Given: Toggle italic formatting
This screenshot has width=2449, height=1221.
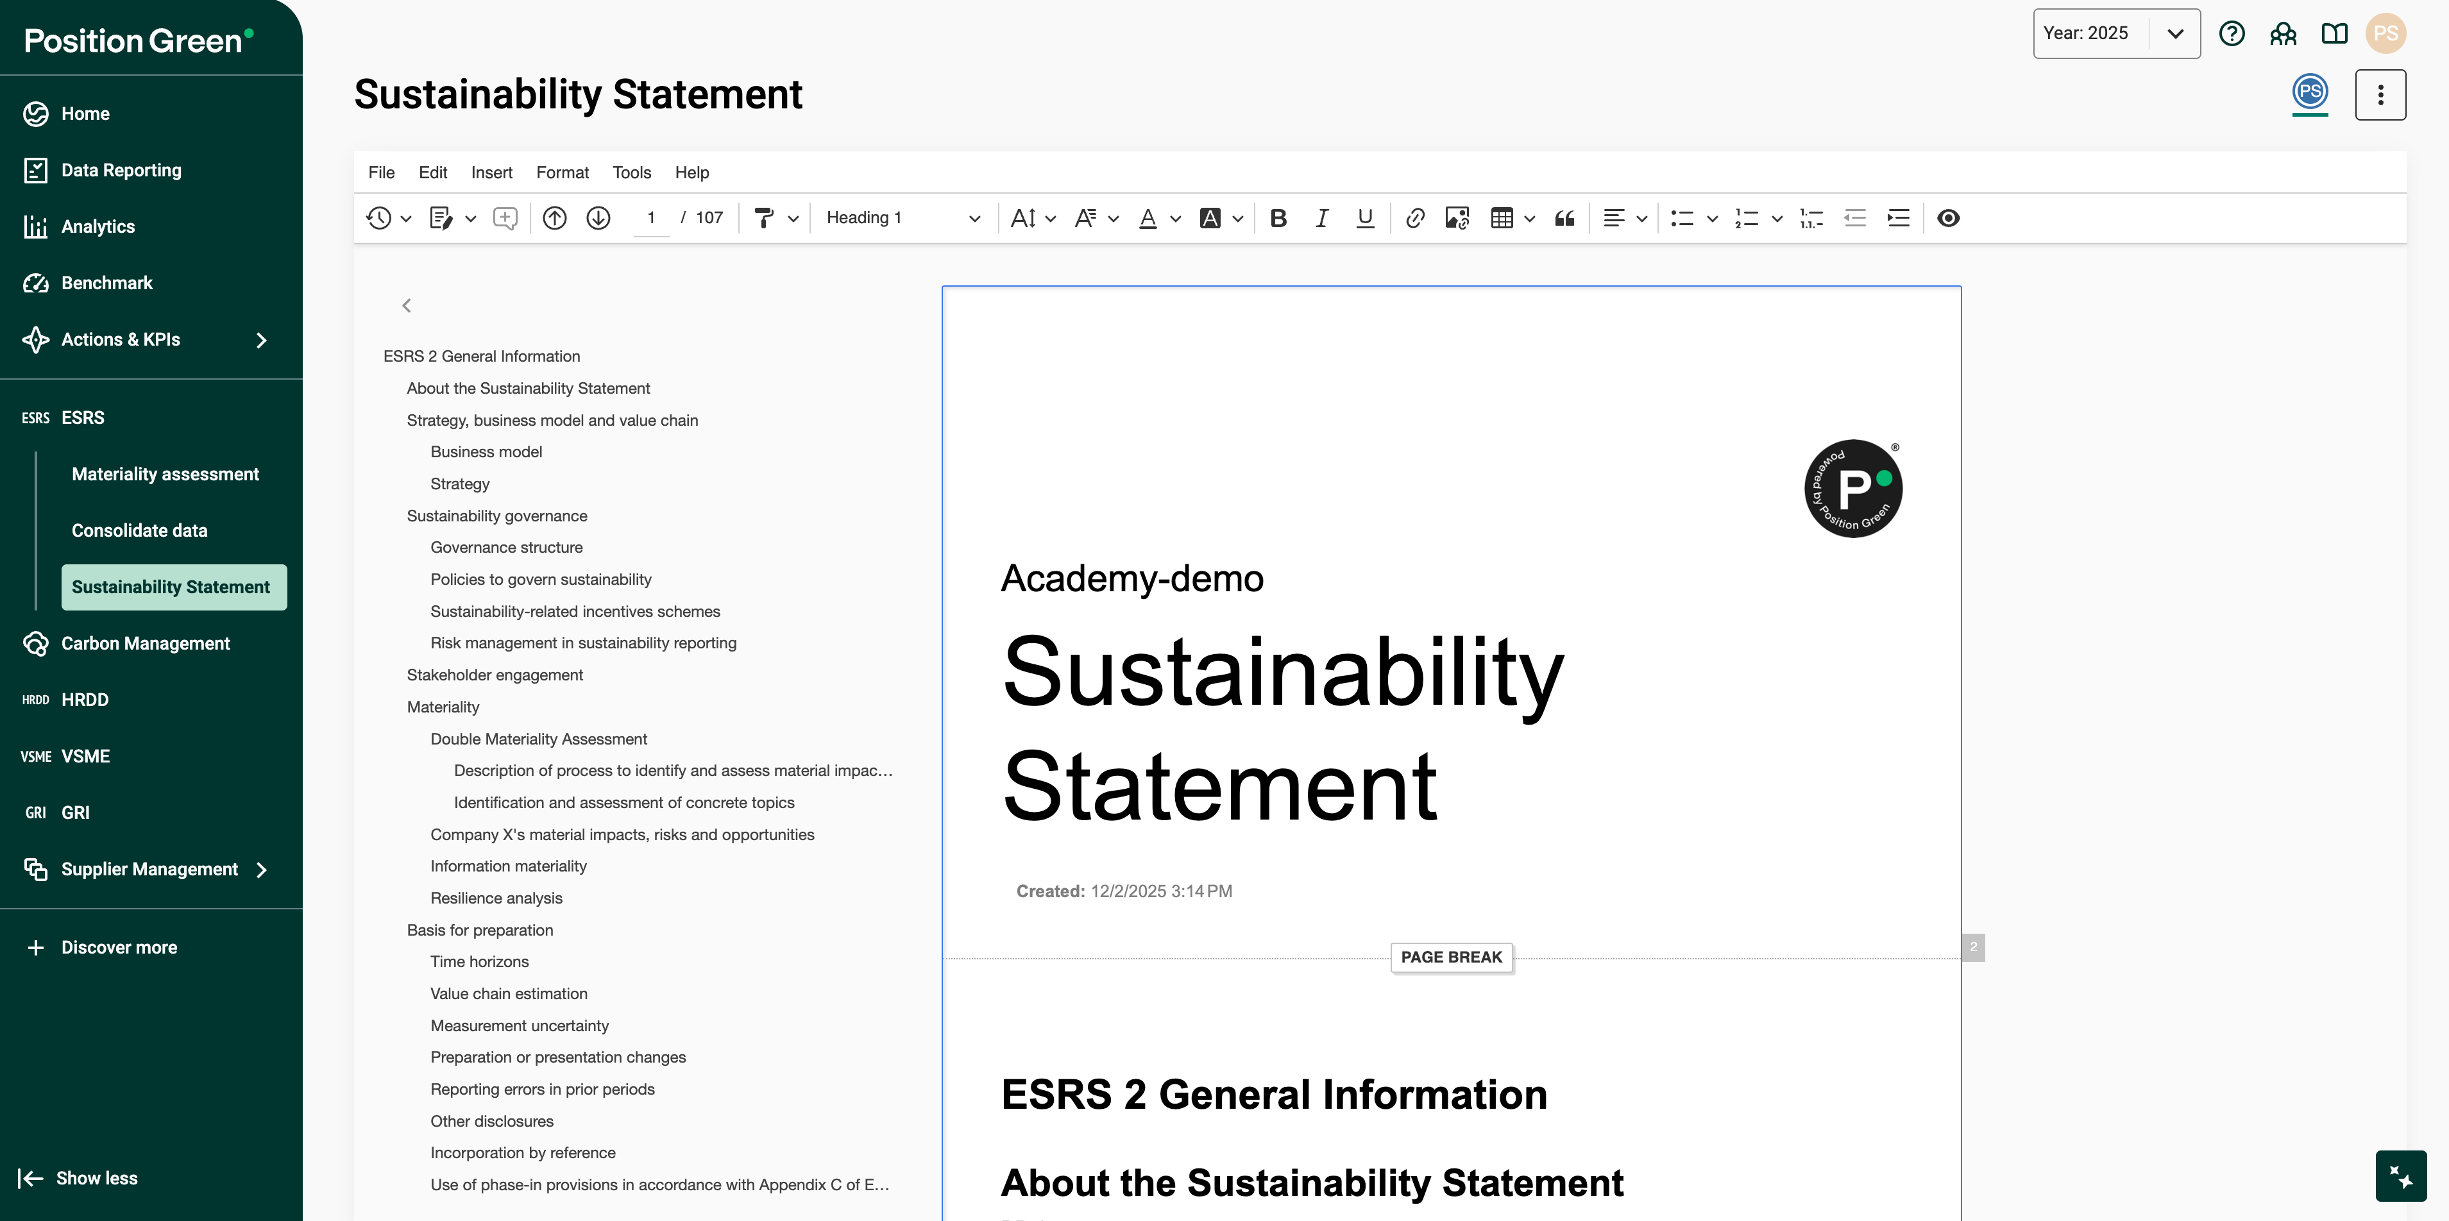Looking at the screenshot, I should pos(1321,217).
